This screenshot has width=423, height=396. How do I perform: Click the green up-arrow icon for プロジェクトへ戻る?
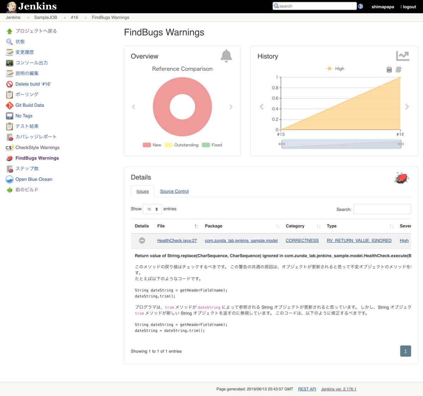pyautogui.click(x=10, y=31)
